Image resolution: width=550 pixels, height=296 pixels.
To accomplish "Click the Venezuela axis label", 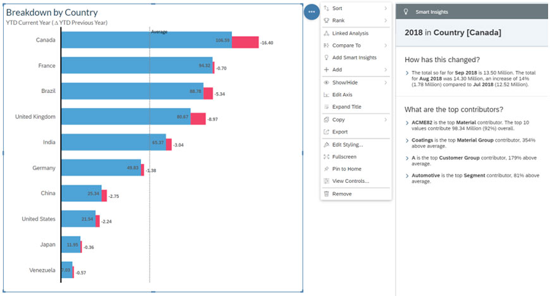I will (x=42, y=270).
